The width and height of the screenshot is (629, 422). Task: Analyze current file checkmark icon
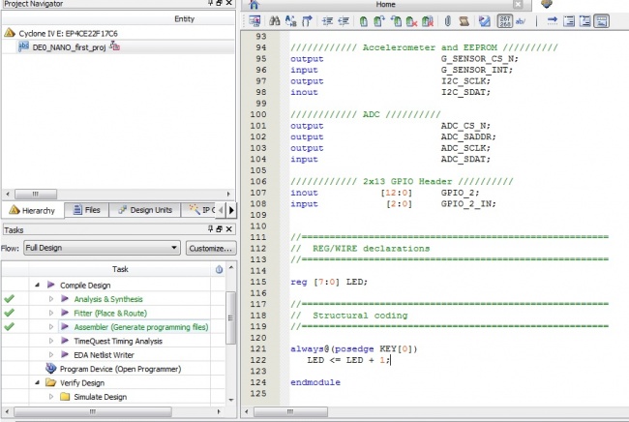484,21
